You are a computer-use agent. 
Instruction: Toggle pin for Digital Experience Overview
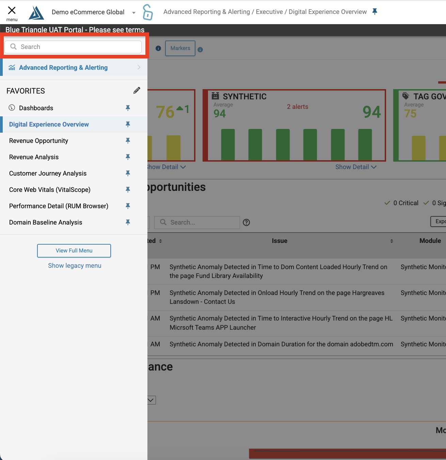tap(128, 124)
